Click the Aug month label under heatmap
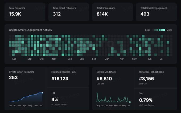 click(14, 59)
